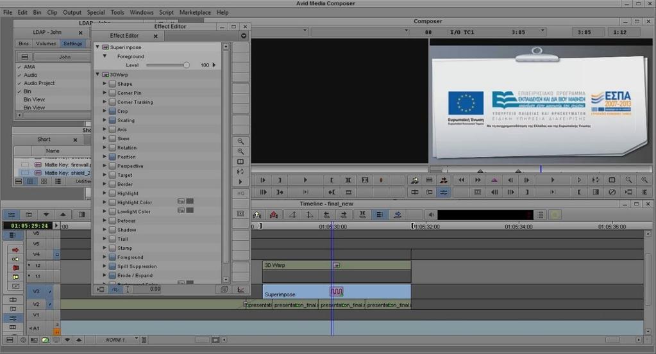Click the Overwrite red arrow button in Composer
Image resolution: width=656 pixels, height=354 pixels.
[x=444, y=181]
